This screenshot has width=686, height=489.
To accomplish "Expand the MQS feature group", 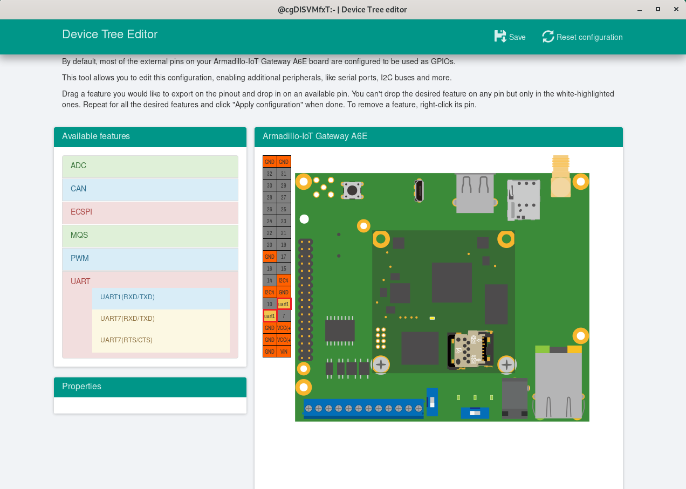I will [x=150, y=236].
